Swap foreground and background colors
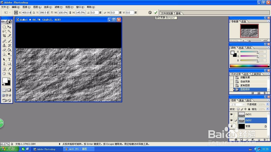The height and width of the screenshot is (152, 271). pyautogui.click(x=10, y=78)
